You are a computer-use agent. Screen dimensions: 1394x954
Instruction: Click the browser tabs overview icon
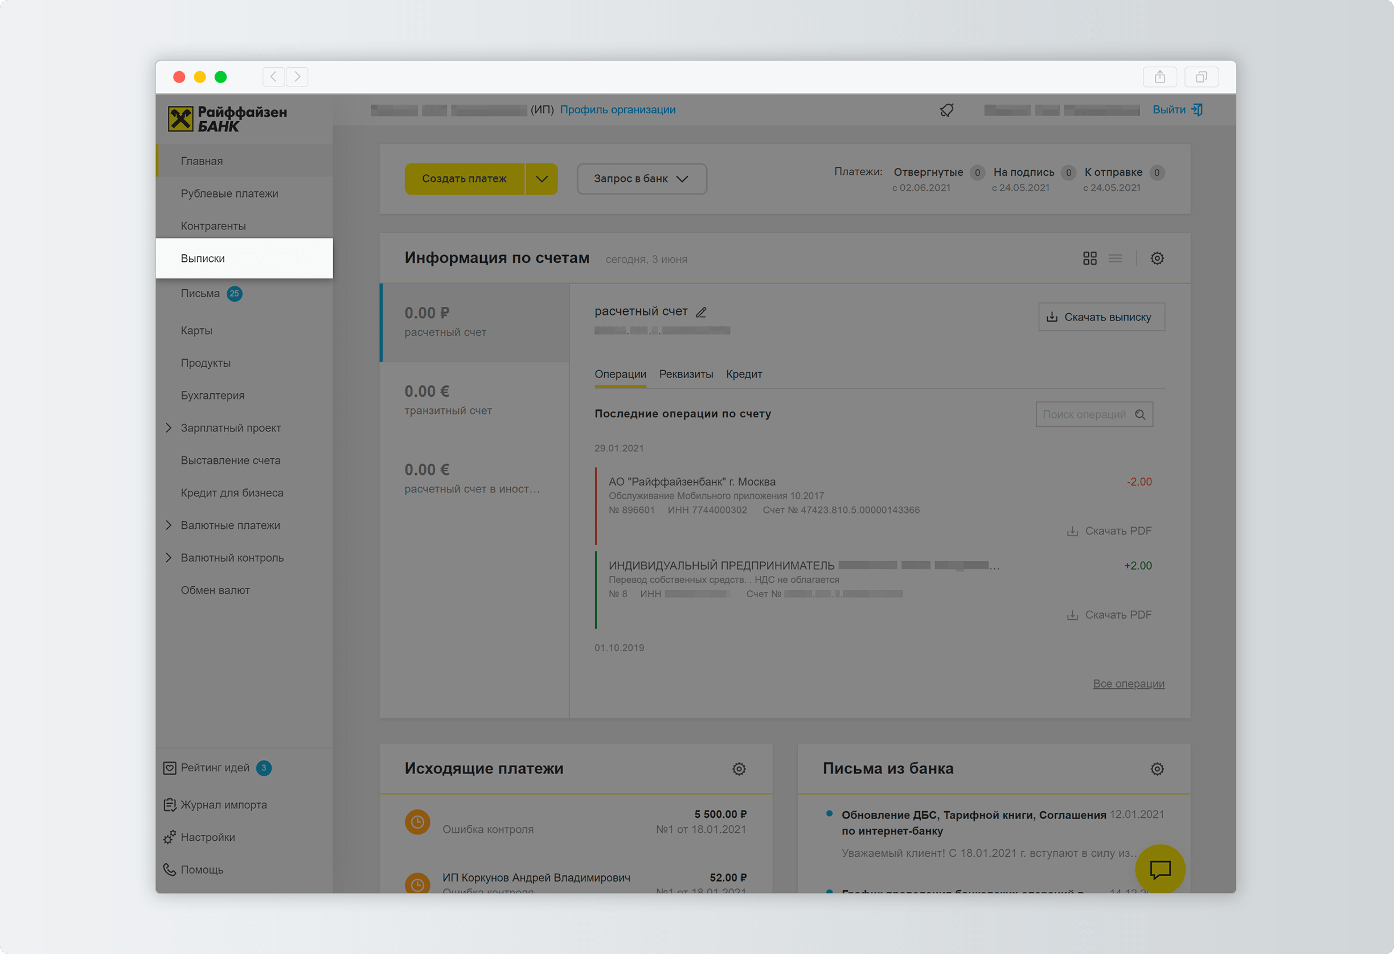coord(1202,77)
